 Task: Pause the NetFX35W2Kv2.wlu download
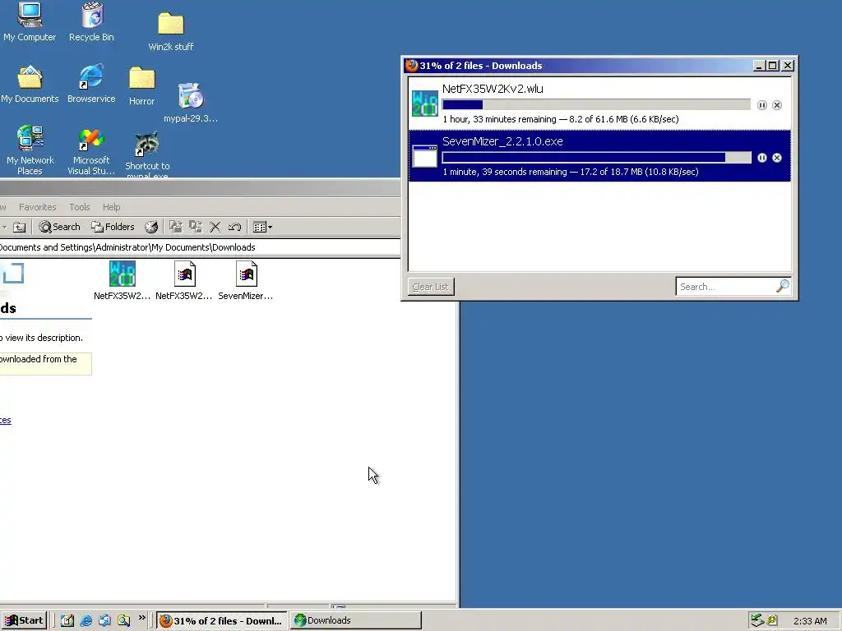pos(762,105)
